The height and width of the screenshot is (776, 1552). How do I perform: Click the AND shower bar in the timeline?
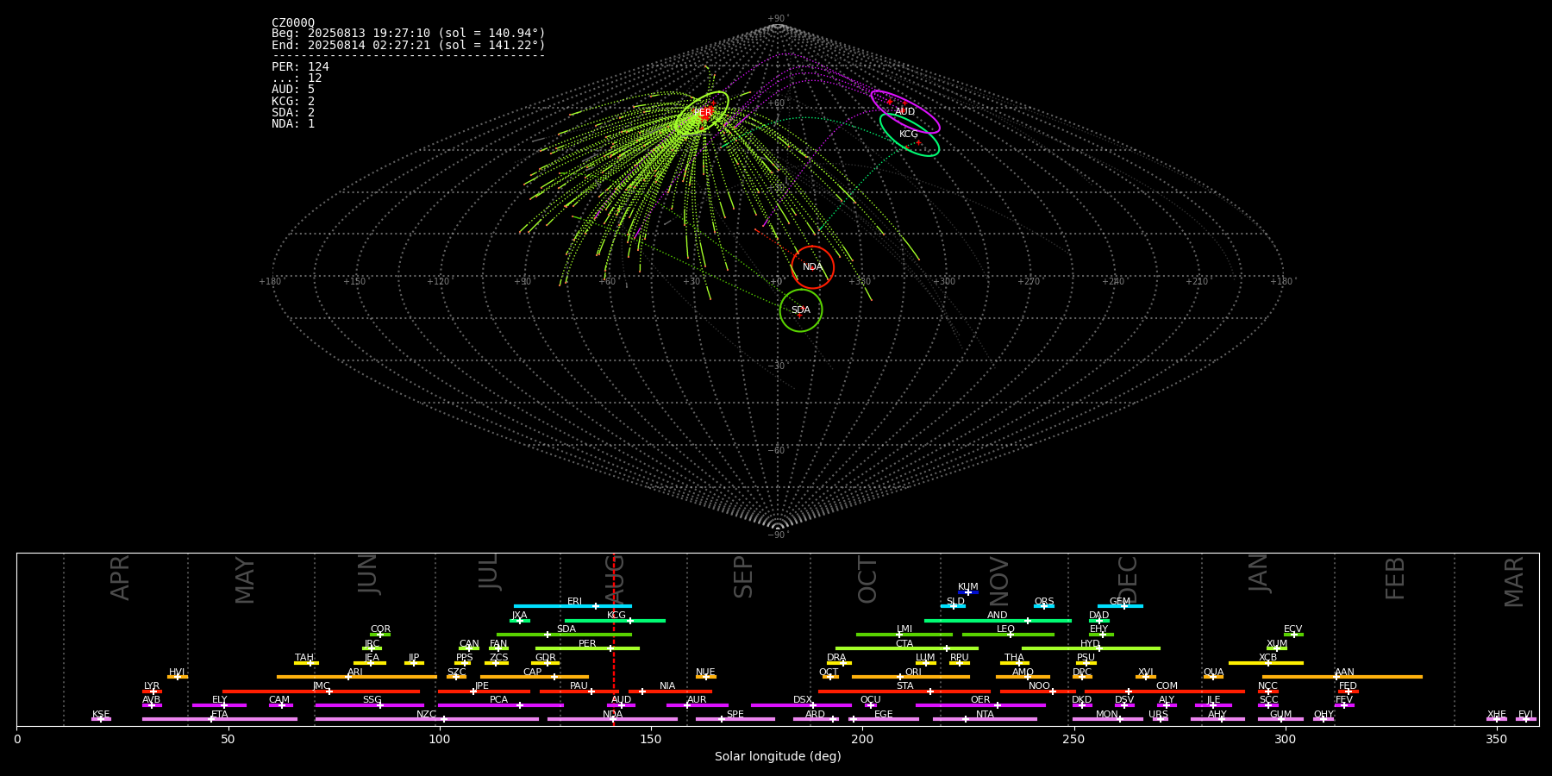point(998,620)
